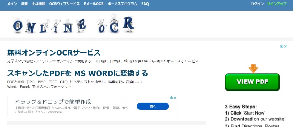Open the ad info icon in right sidebar
Viewport: 293px width, 127px height.
click(281, 46)
